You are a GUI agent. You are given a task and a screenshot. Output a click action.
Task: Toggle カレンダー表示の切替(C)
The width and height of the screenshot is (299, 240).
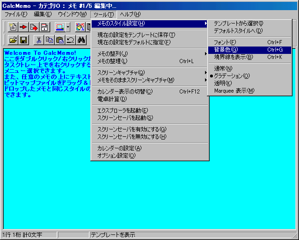coord(150,92)
